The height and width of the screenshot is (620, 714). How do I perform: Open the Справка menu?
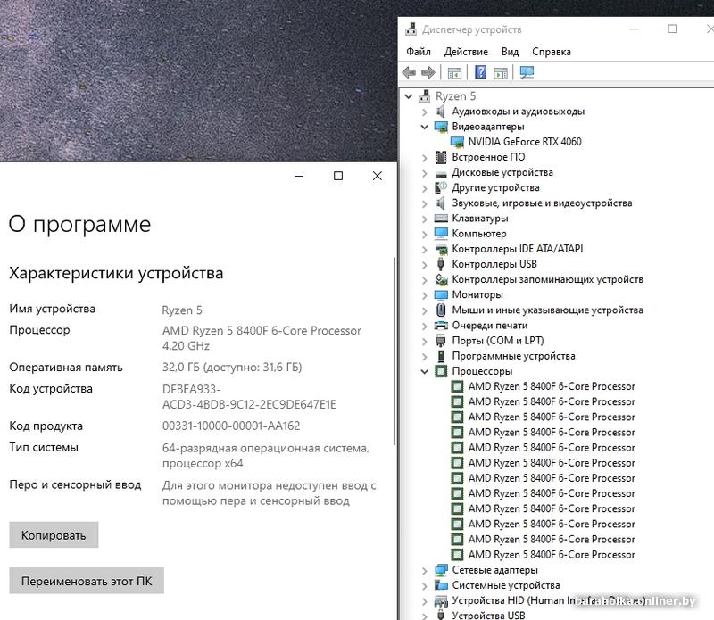click(x=551, y=52)
